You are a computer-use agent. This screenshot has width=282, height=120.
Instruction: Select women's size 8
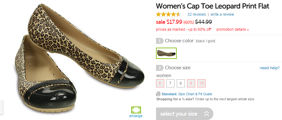[181, 83]
